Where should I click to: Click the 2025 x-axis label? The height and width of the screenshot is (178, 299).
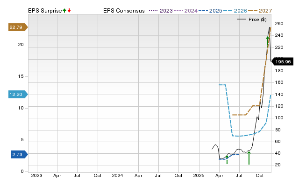click(199, 175)
